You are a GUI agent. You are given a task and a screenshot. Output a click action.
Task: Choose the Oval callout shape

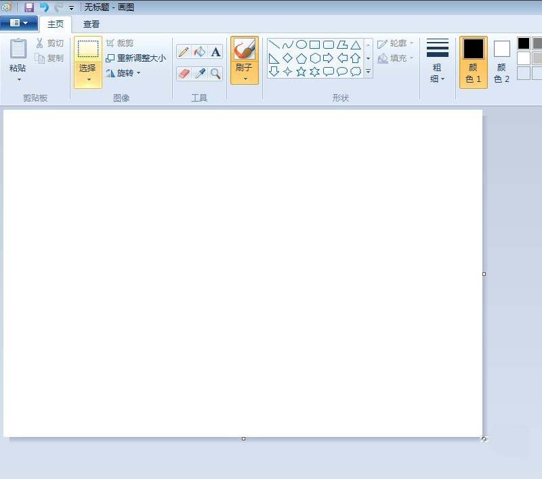[342, 72]
